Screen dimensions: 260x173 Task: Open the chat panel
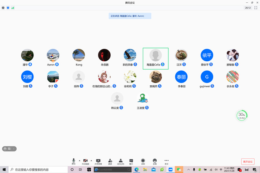(x=132, y=161)
